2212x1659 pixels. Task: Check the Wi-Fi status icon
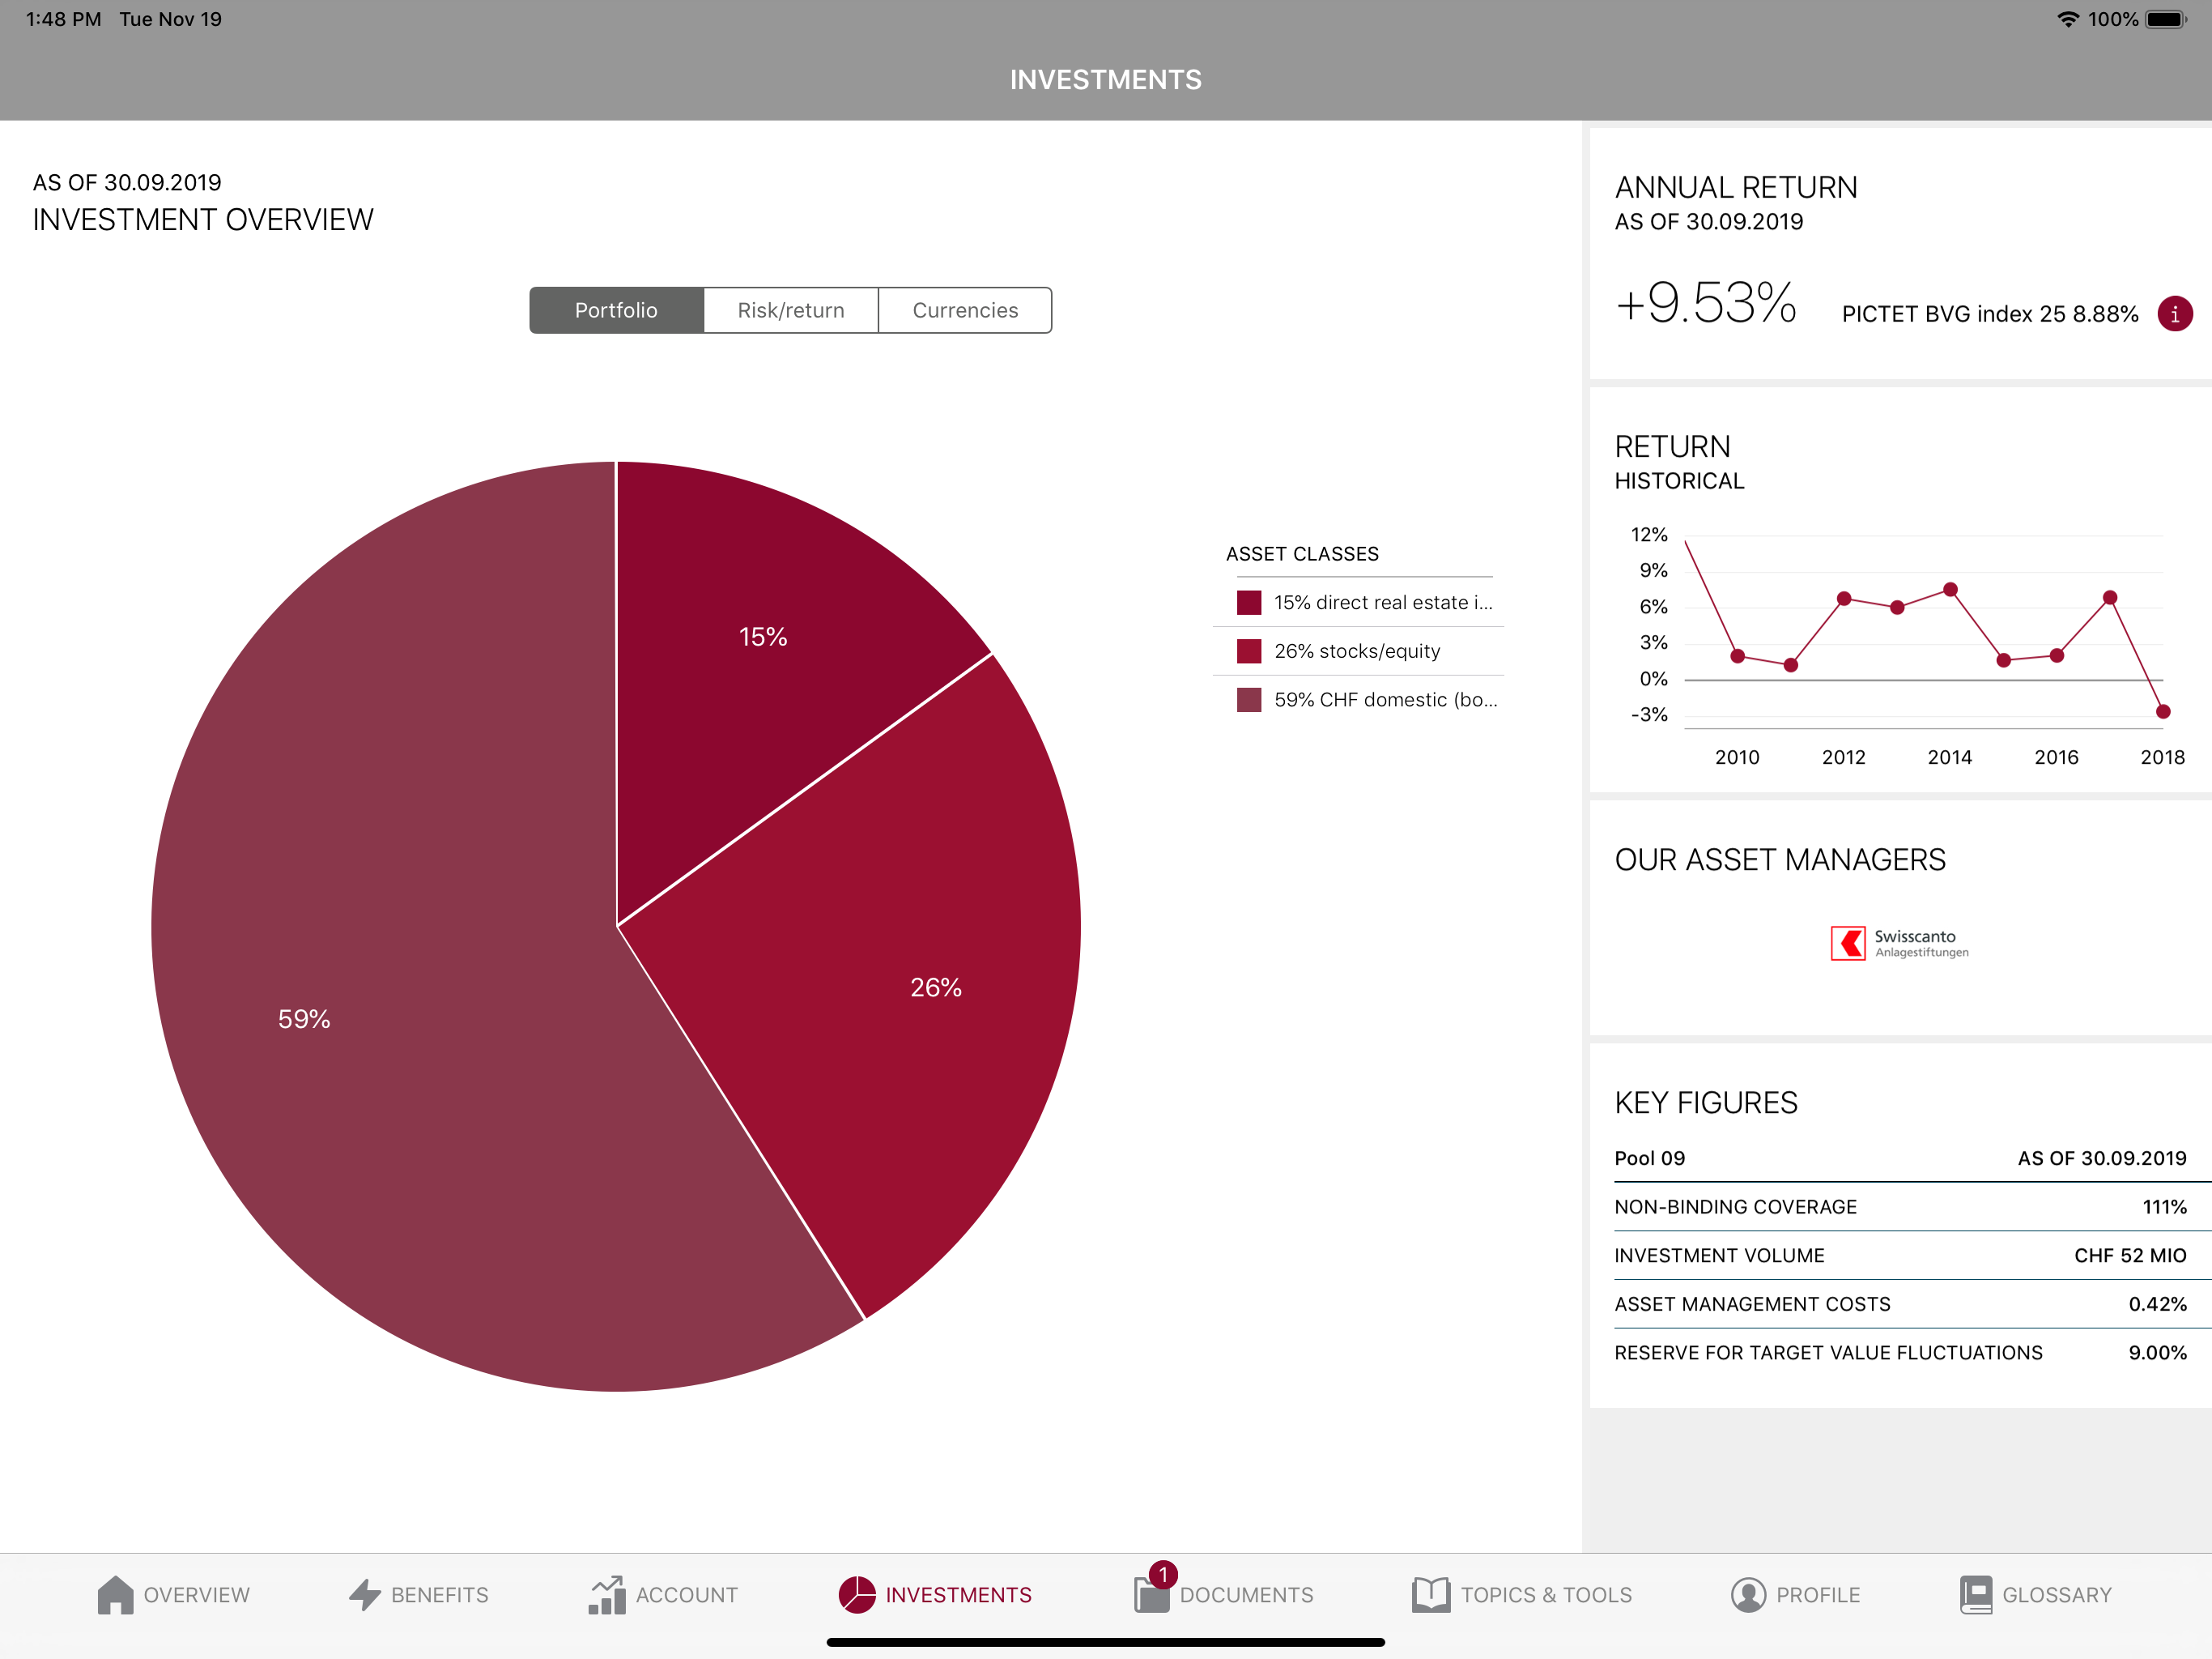click(2067, 19)
